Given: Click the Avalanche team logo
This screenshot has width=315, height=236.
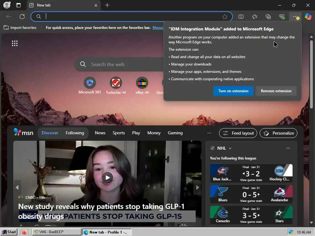Looking at the screenshot, I should tap(279, 192).
